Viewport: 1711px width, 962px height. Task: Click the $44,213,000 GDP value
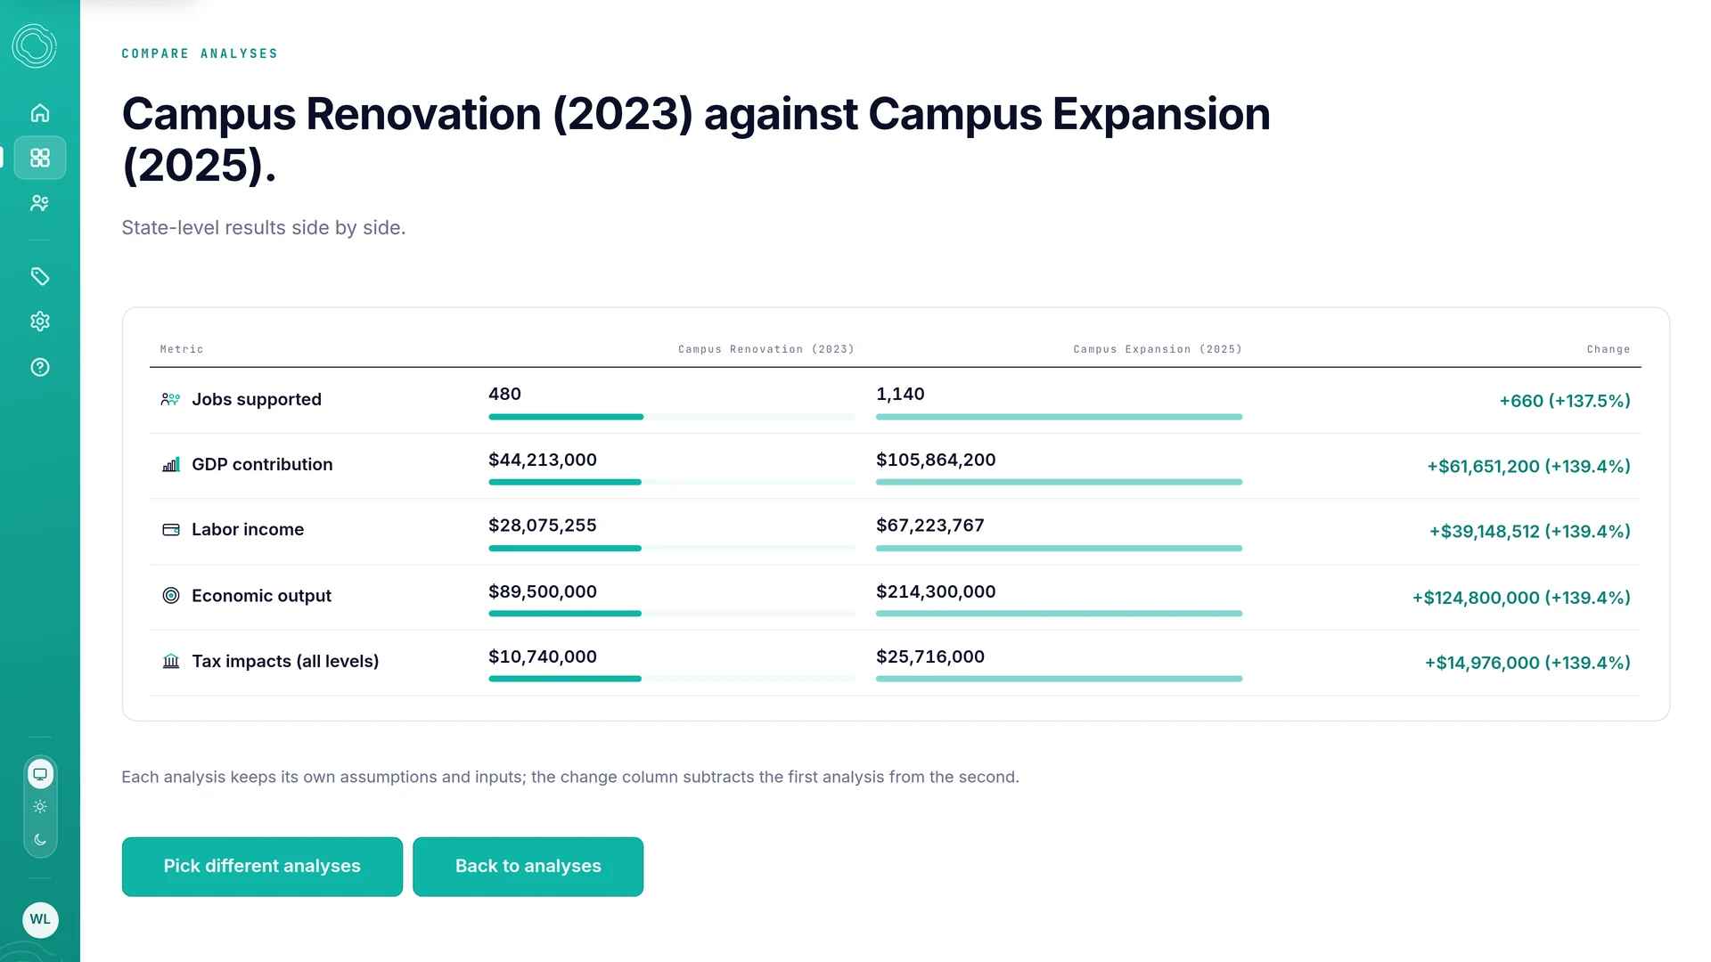(x=543, y=460)
